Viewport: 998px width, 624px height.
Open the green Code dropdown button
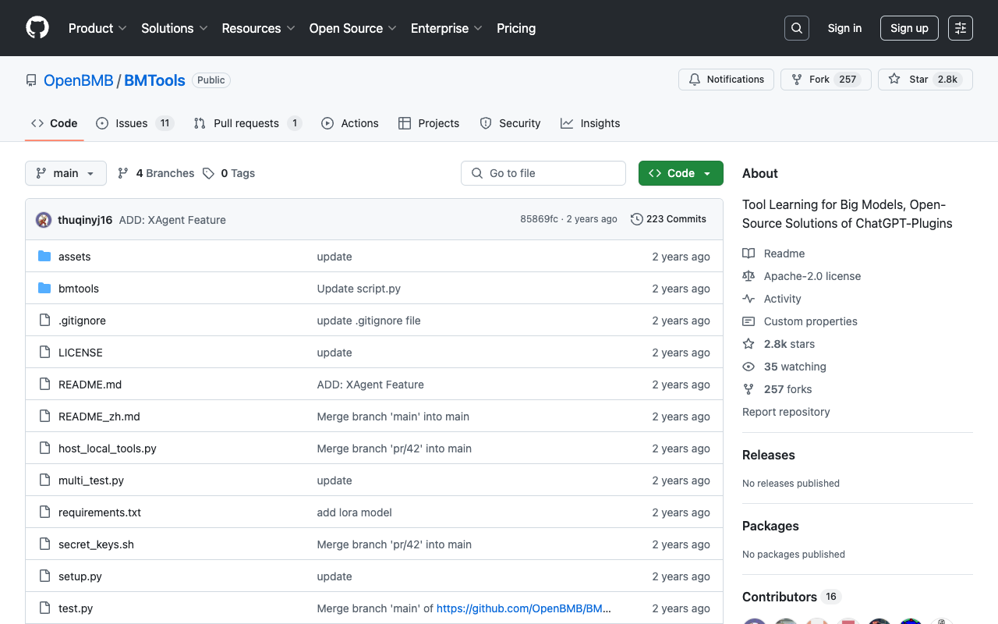point(681,173)
